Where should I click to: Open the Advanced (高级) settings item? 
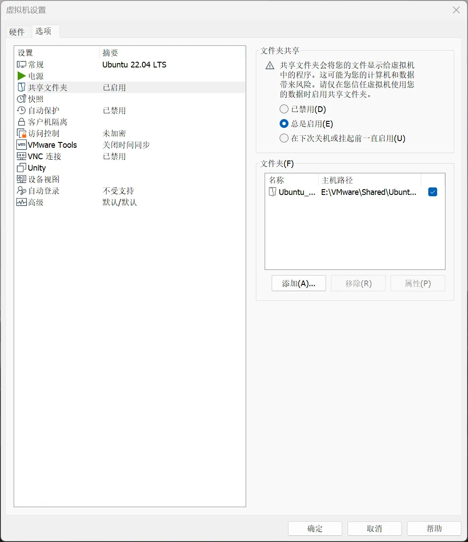(36, 202)
